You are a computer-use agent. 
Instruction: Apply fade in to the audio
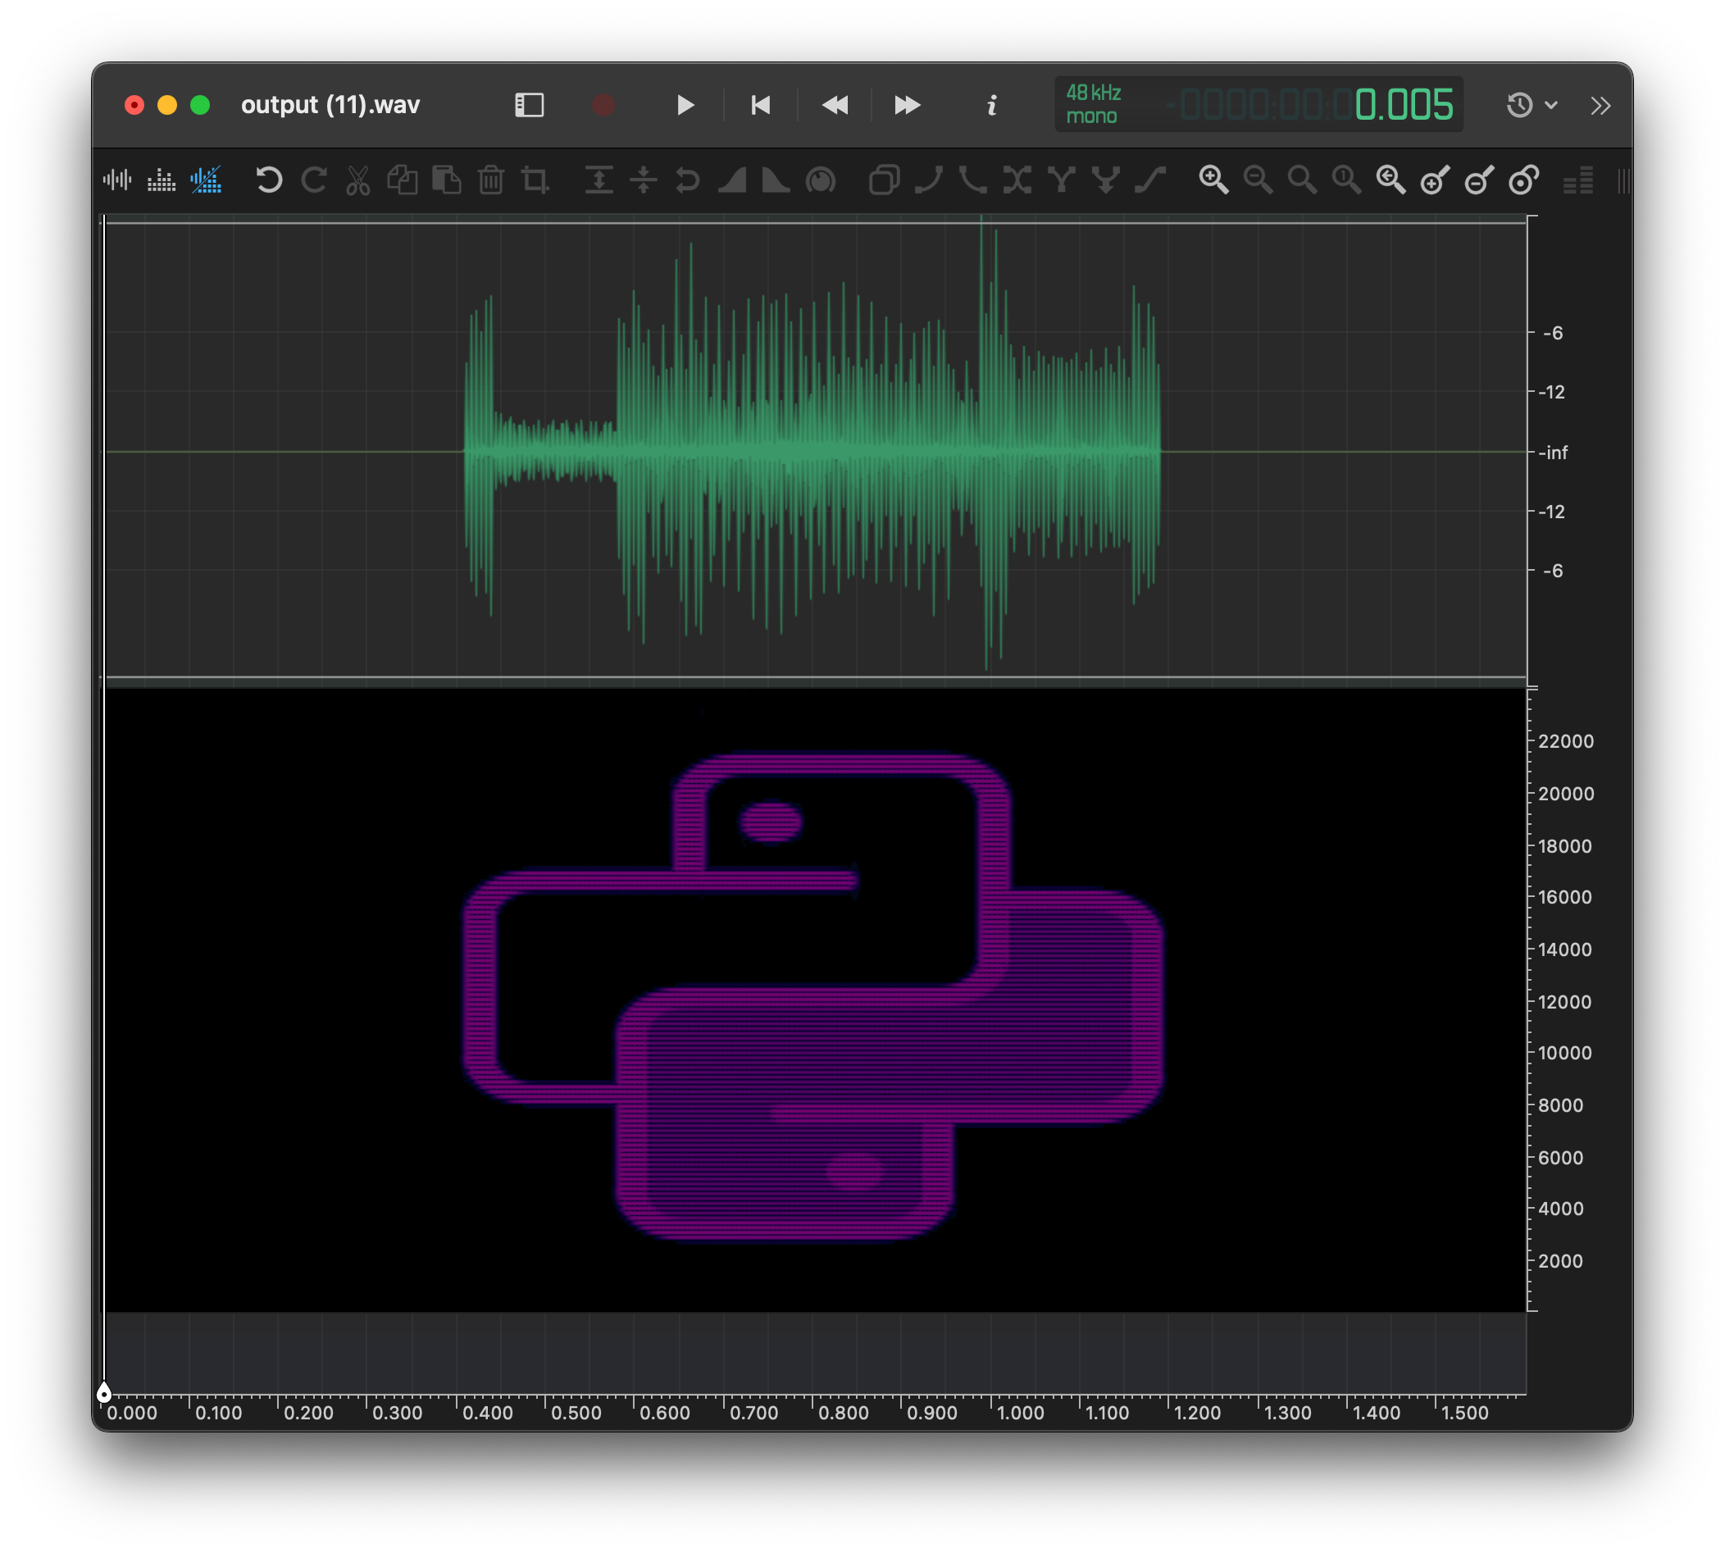[732, 180]
